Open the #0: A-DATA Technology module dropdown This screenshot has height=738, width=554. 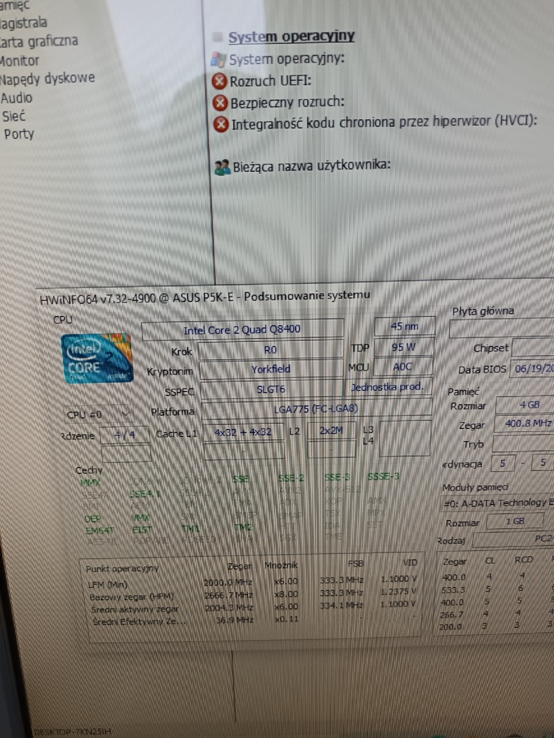pos(497,503)
